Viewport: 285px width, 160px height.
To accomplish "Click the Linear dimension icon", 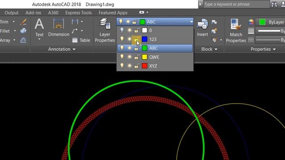I will 75,22.
